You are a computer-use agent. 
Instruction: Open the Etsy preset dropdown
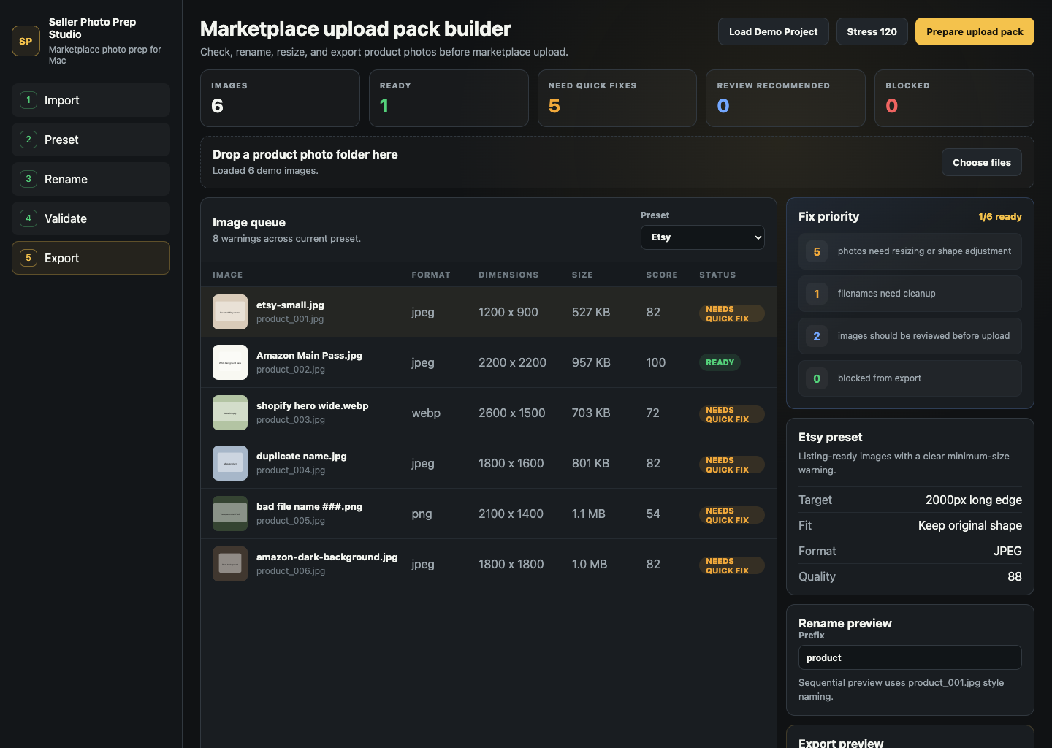click(x=702, y=237)
